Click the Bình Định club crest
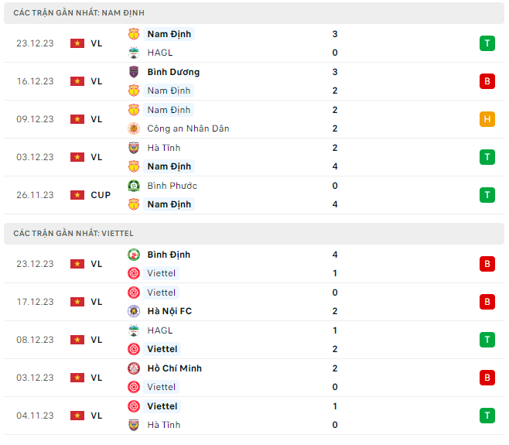 point(134,255)
